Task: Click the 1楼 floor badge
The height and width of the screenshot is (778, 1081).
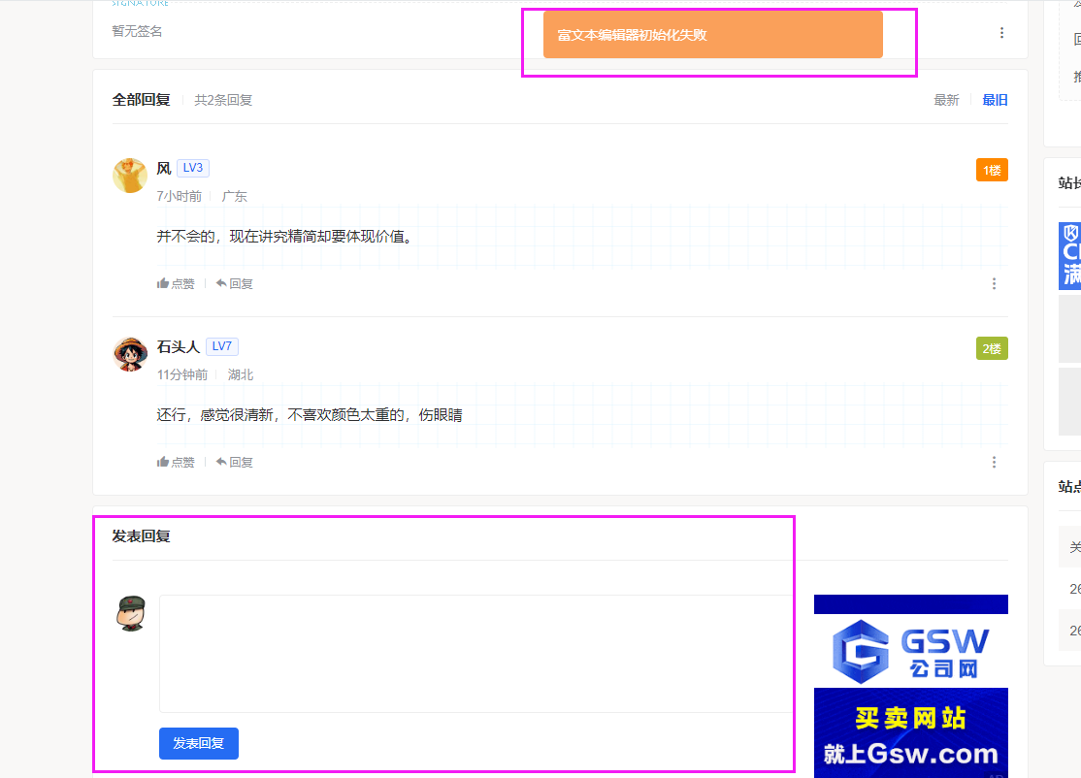Action: pyautogui.click(x=992, y=170)
